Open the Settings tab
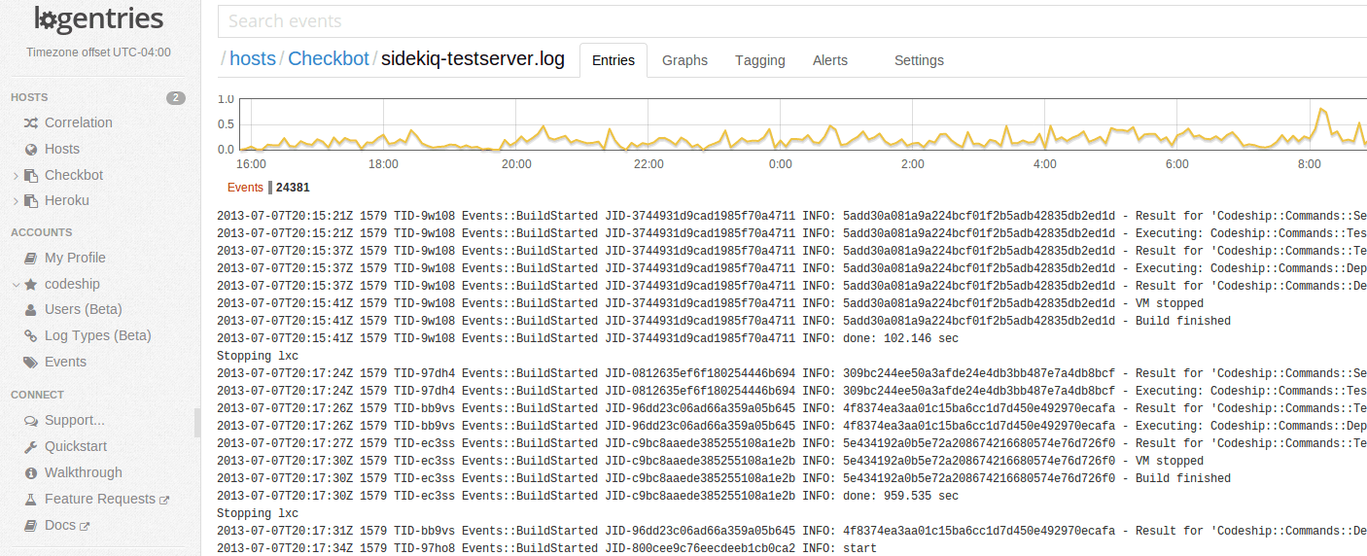1367x556 pixels. [x=919, y=60]
